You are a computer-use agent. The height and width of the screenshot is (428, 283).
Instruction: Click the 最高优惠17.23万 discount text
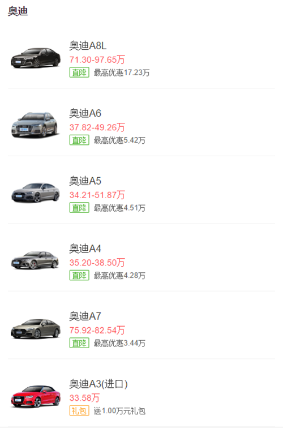[122, 72]
